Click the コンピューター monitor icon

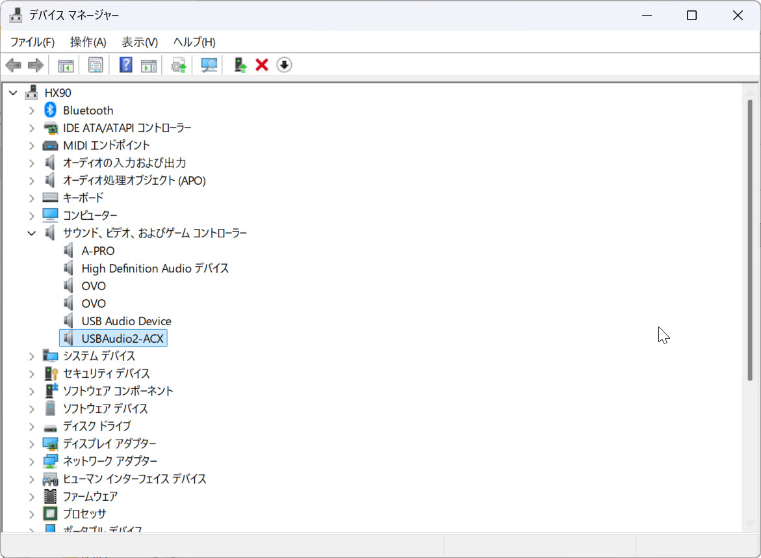51,215
